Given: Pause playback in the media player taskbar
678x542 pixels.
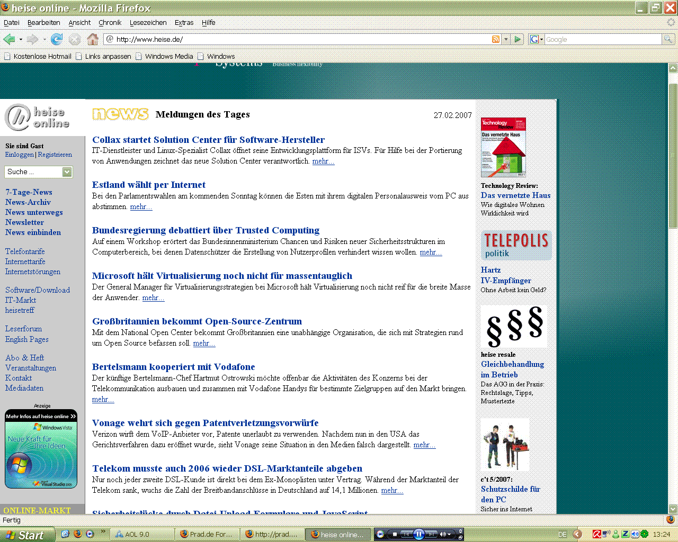Looking at the screenshot, I should [418, 534].
